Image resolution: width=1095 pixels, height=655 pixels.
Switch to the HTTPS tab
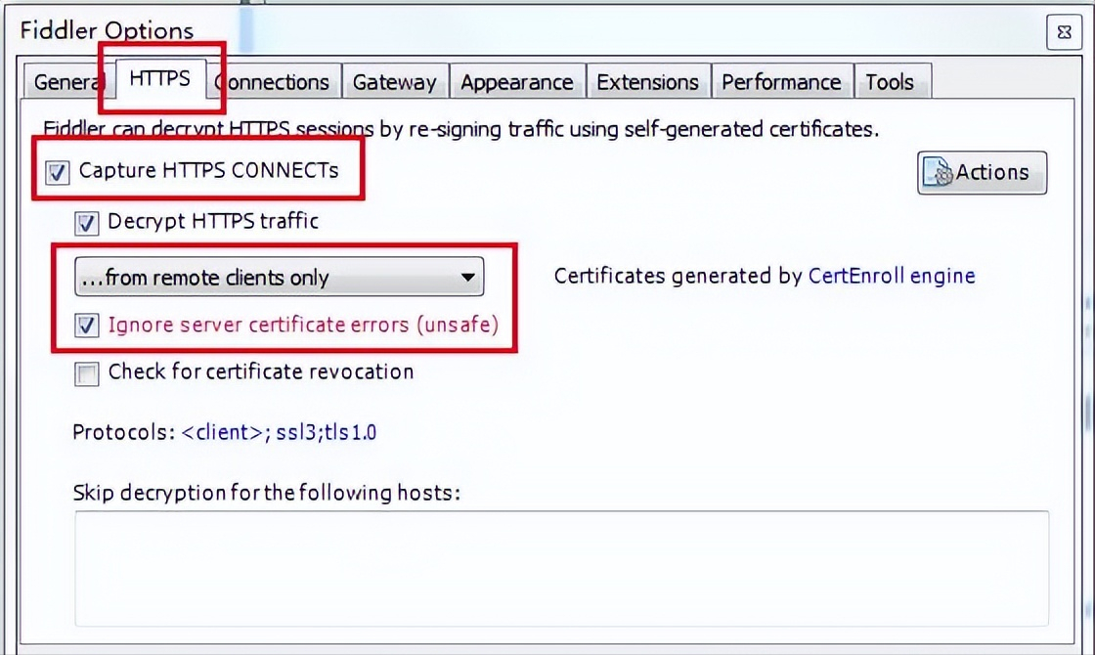click(x=160, y=78)
